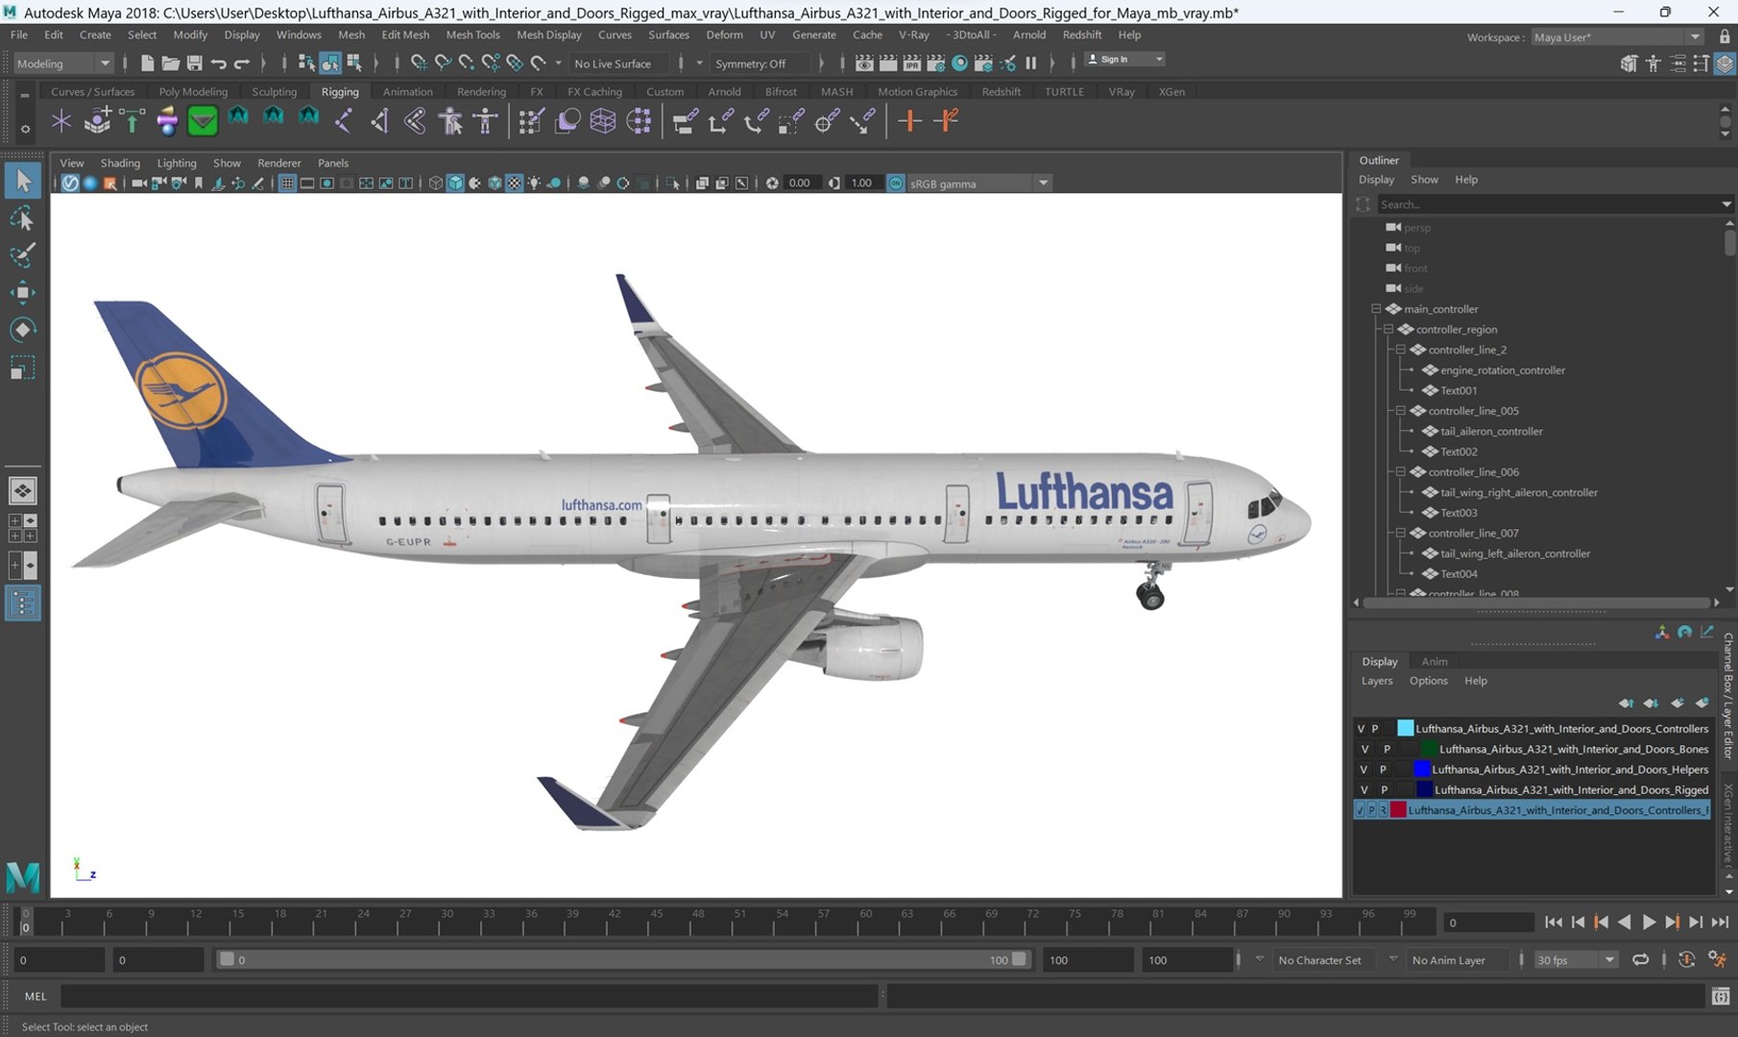The height and width of the screenshot is (1037, 1738).
Task: Click the Create IK Handle shelf icon
Action: [x=379, y=121]
